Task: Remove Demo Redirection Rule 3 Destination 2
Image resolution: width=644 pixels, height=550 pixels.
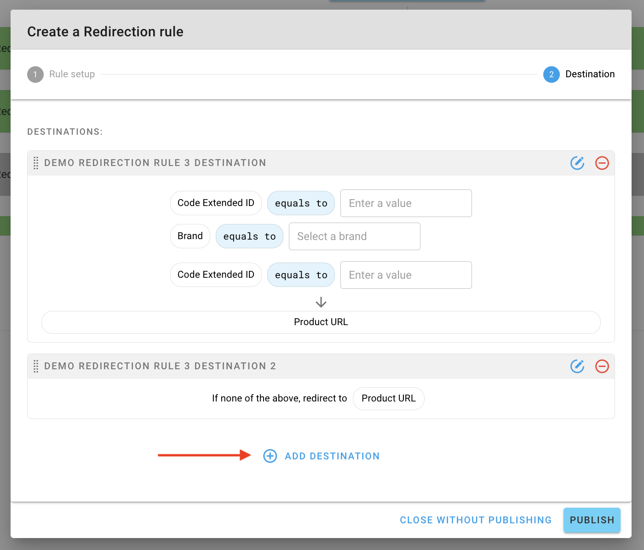Action: pyautogui.click(x=602, y=366)
